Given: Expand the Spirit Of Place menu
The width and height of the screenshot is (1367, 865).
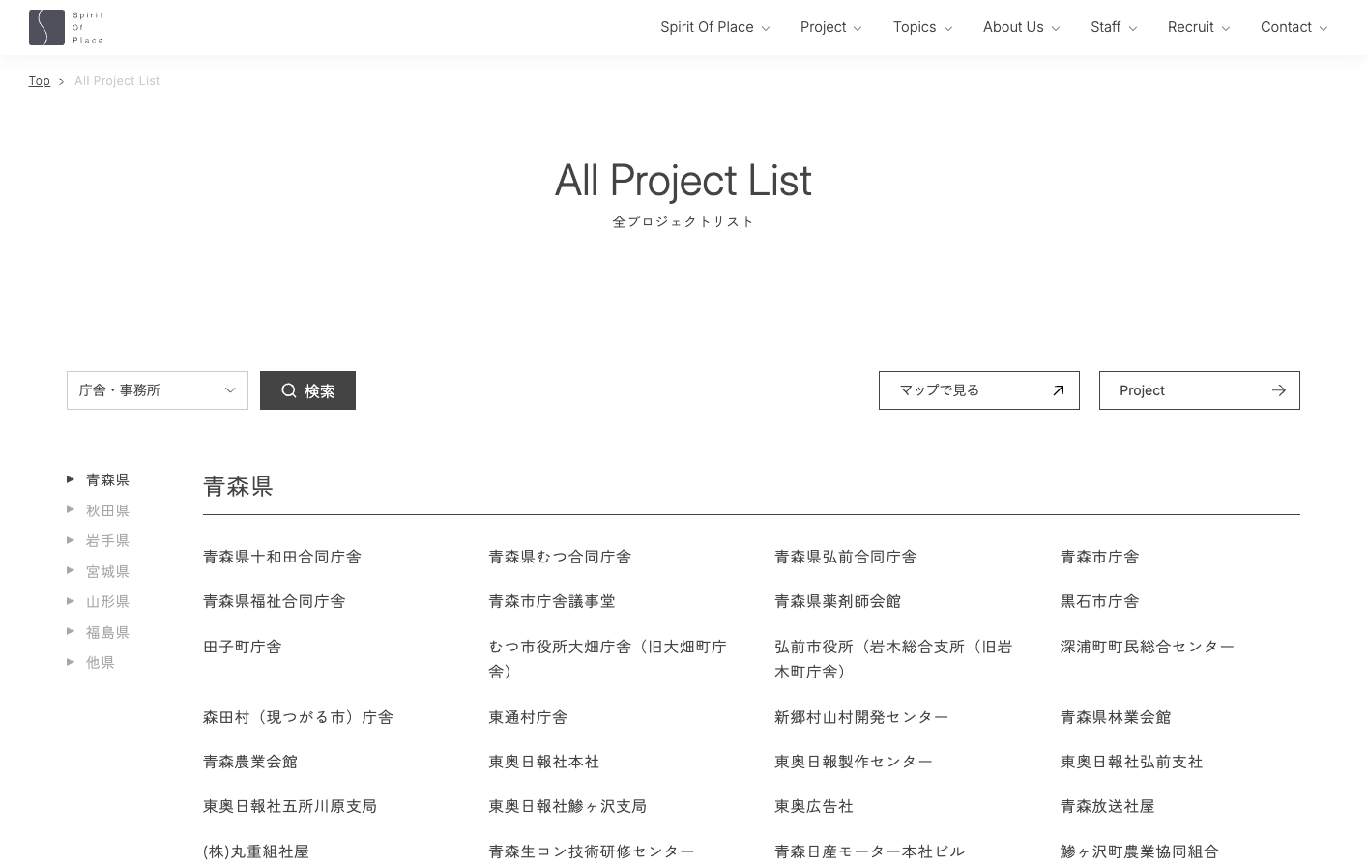Looking at the screenshot, I should coord(714,27).
